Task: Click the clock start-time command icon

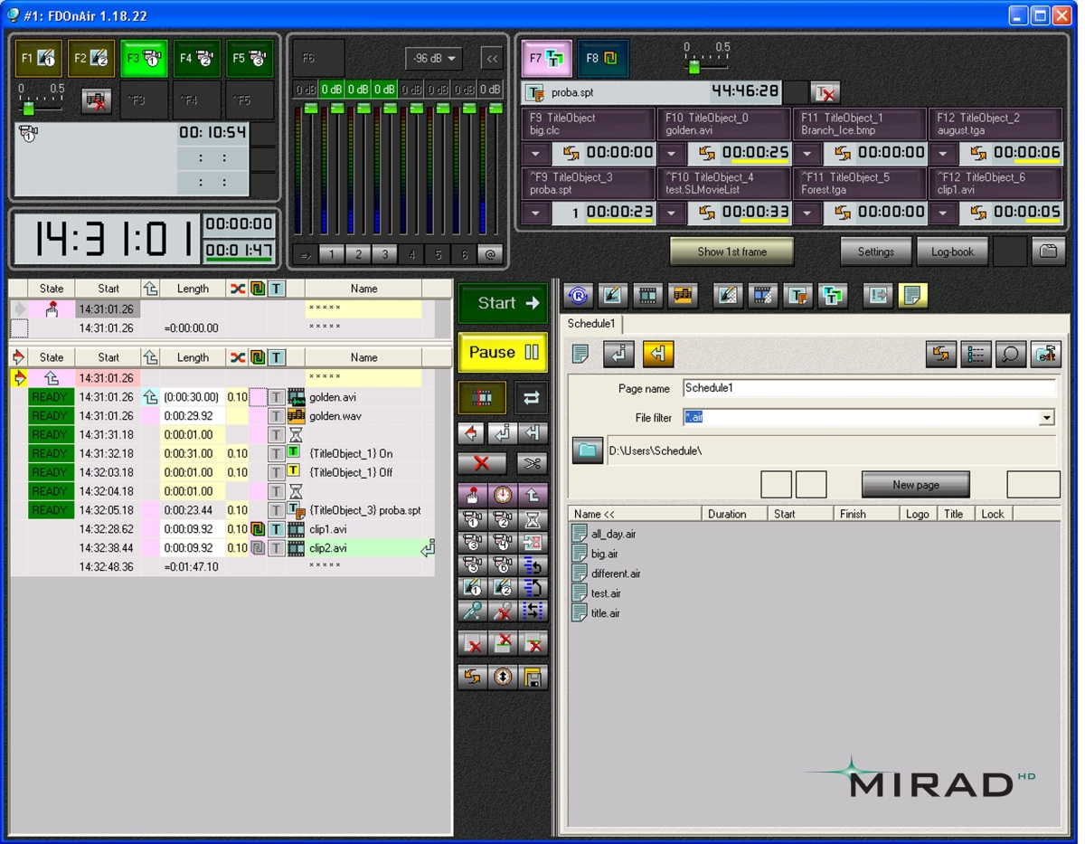Action: 503,495
